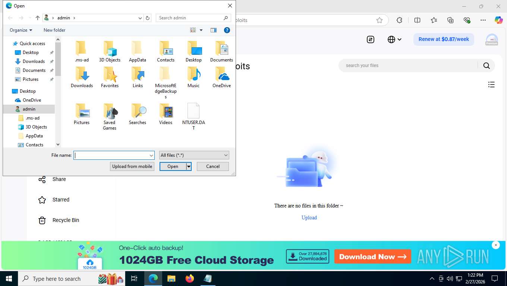Open Firefox from taskbar
The height and width of the screenshot is (286, 507).
pos(190,279)
